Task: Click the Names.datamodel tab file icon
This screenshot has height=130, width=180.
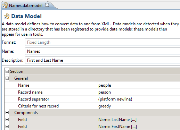Action: [x=5, y=6]
